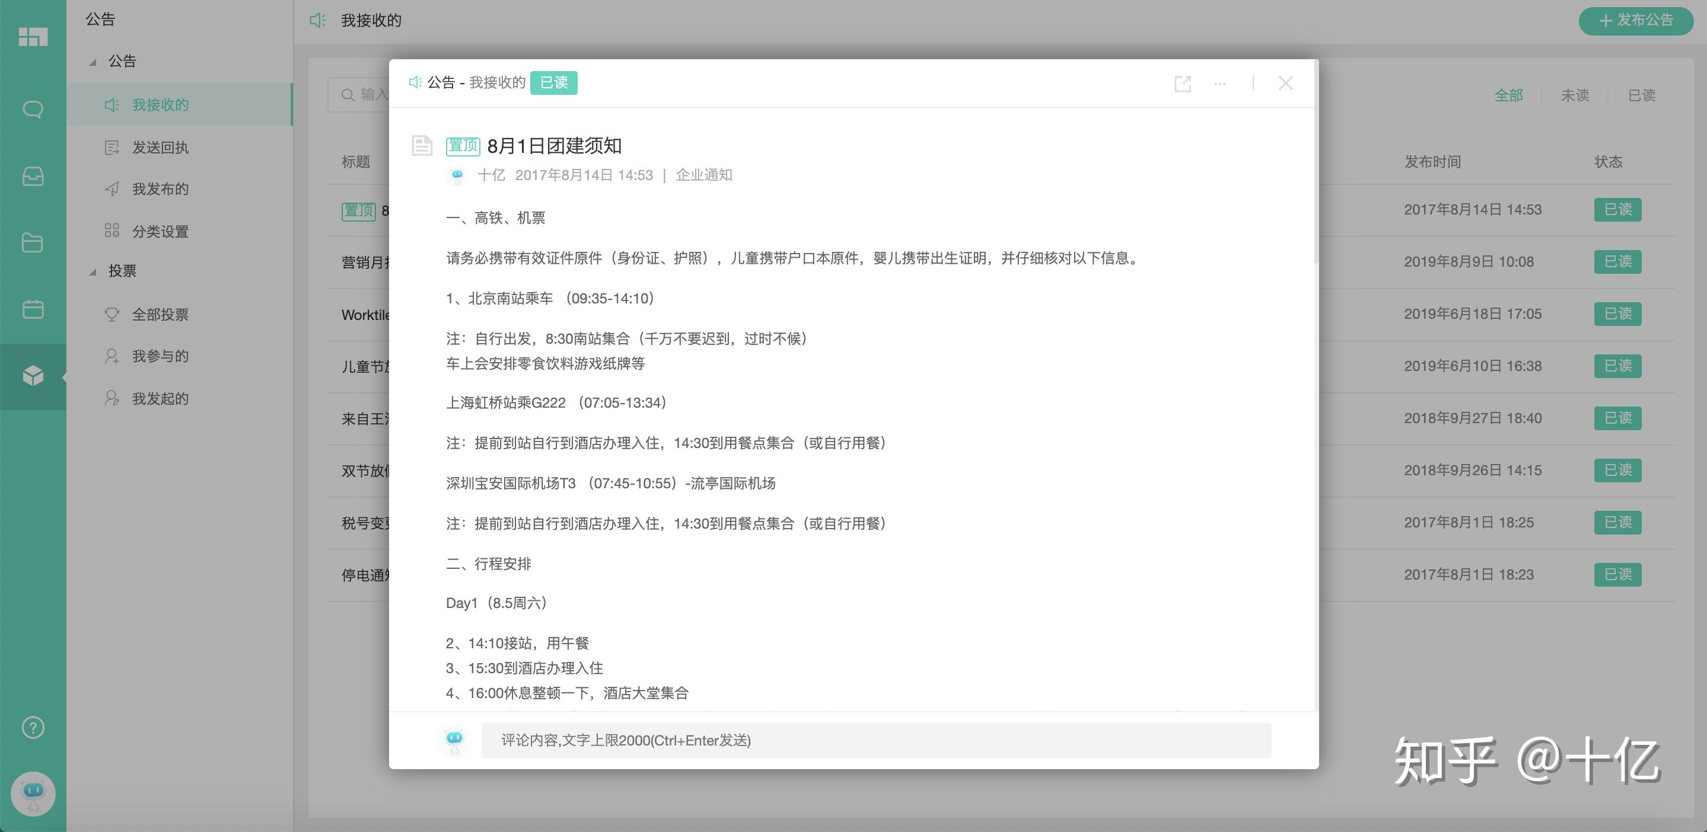Switch to the 未读 filter tab
1707x832 pixels.
(x=1575, y=95)
